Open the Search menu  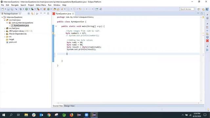tap(23, 5)
